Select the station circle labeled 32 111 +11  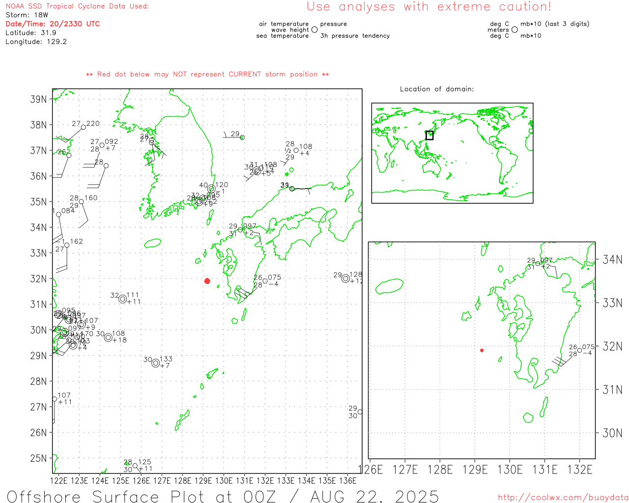[122, 299]
